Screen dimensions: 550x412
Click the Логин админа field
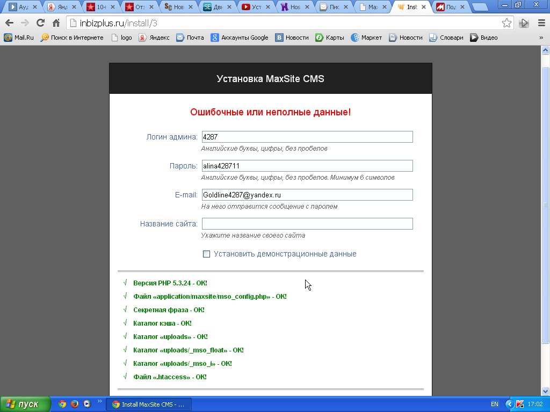(x=307, y=137)
